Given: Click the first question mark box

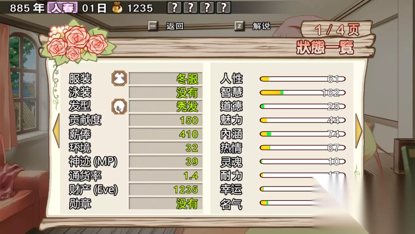Looking at the screenshot, I should click(x=175, y=8).
